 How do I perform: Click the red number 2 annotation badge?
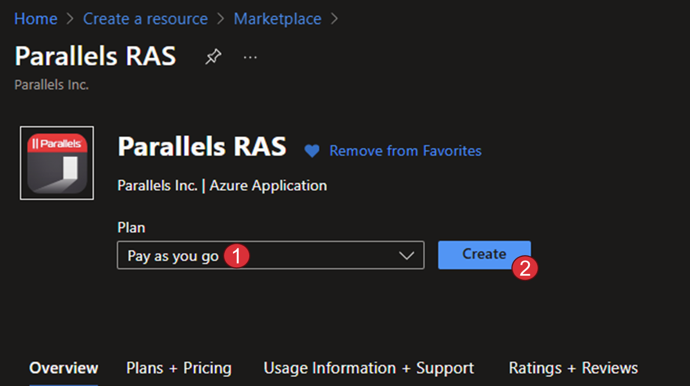coord(525,268)
